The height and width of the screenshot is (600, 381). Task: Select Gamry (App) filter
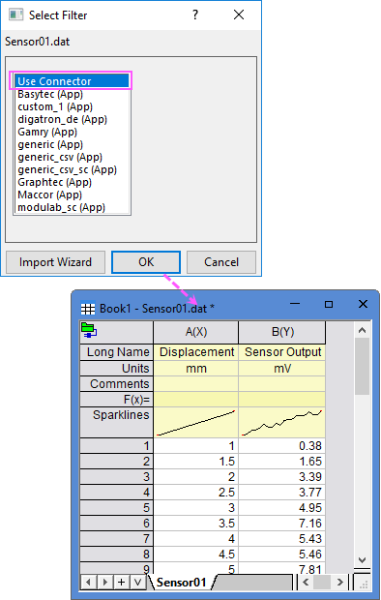pos(72,132)
